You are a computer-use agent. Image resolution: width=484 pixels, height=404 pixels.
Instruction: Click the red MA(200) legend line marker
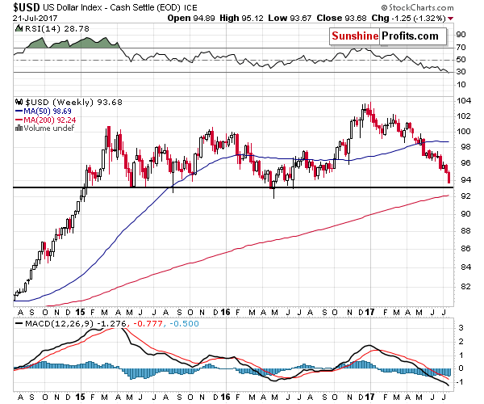pos(19,120)
